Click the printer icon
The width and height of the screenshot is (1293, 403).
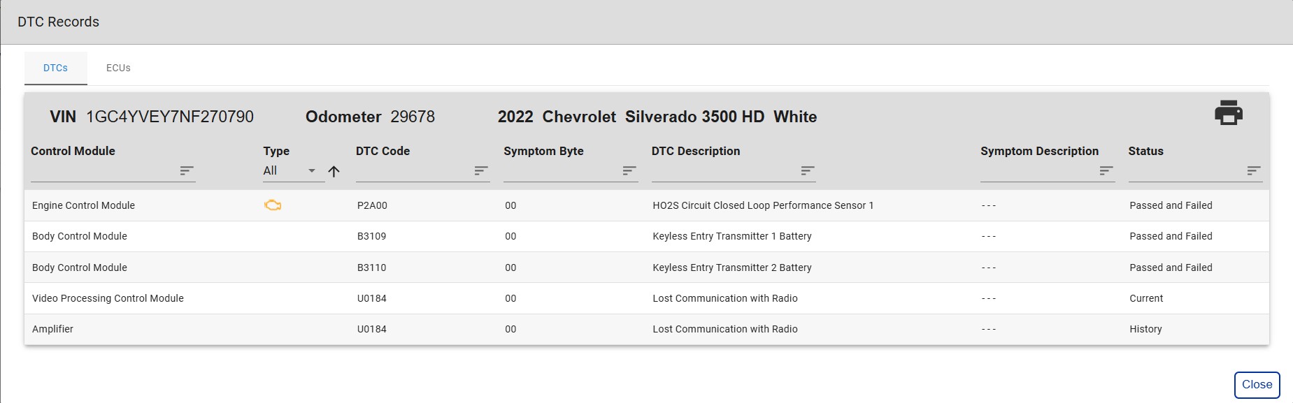pos(1229,113)
